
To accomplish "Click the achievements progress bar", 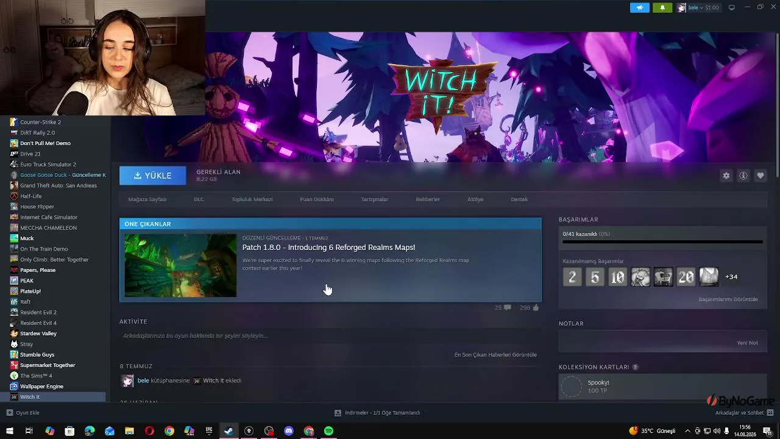I will click(x=662, y=242).
